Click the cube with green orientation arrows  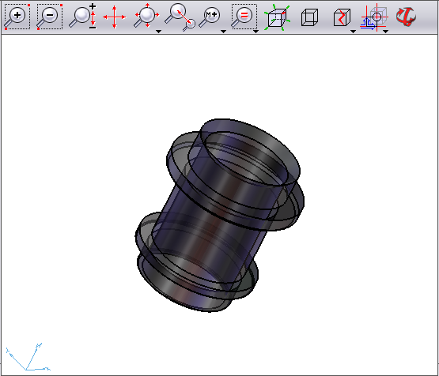click(x=277, y=17)
